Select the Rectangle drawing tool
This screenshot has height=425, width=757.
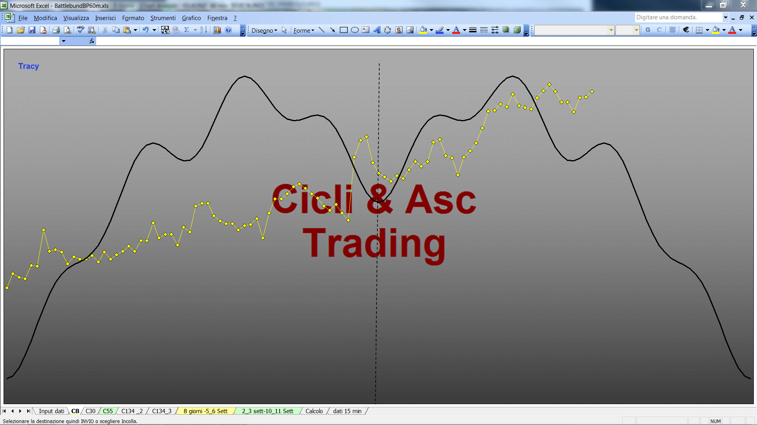coord(344,30)
